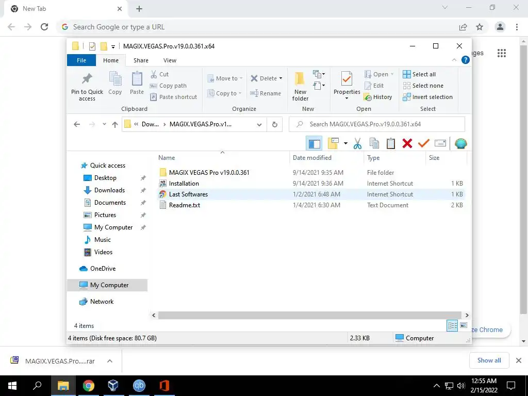Viewport: 528px width, 396px height.
Task: Open folder options toolbar dropdown arrow
Action: (345, 143)
